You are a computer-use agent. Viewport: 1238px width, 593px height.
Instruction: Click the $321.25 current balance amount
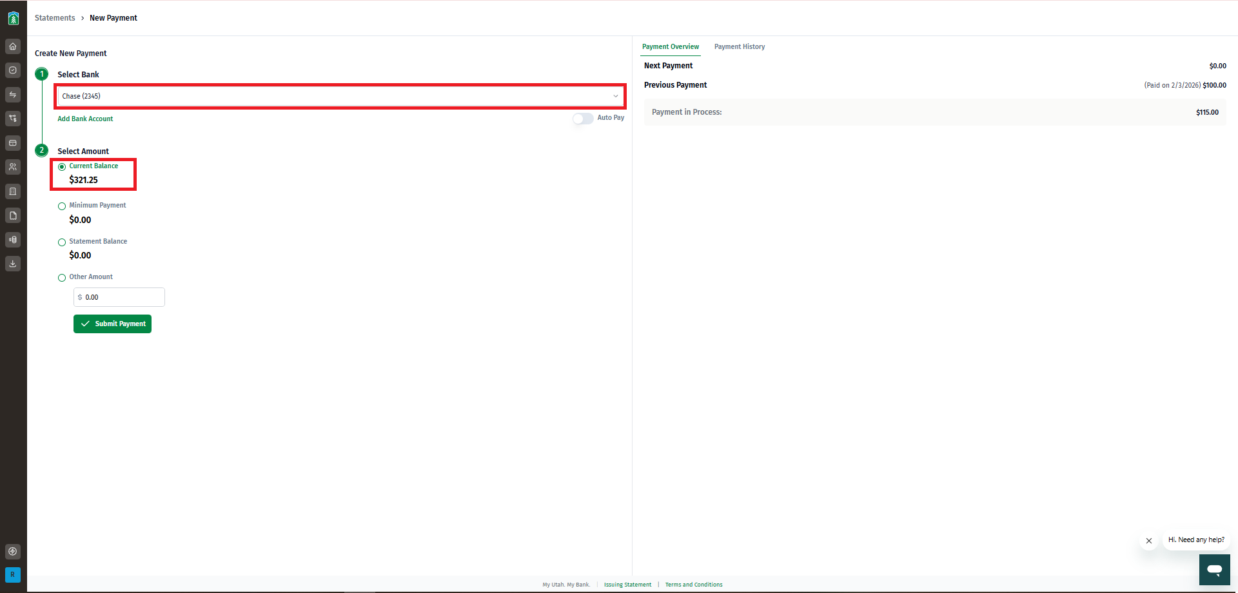tap(84, 180)
